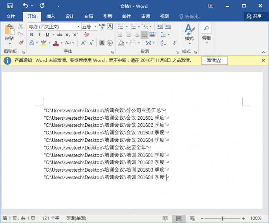
Task: Open the borders dropdown
Action: point(139,43)
